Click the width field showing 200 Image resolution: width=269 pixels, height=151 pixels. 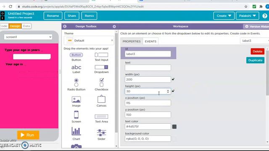point(148,79)
